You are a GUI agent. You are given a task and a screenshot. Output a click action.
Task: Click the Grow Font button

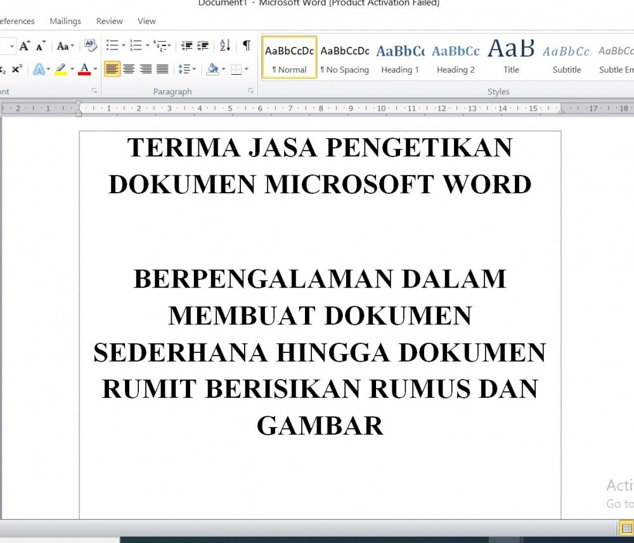pyautogui.click(x=25, y=46)
